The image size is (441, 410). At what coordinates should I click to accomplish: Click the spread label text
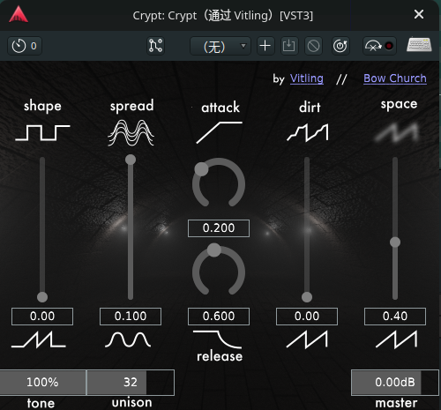132,106
